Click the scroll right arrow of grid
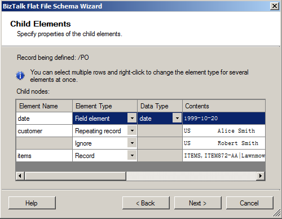 tap(261, 176)
